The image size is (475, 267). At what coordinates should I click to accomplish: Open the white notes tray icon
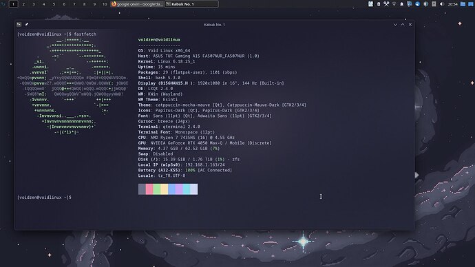coord(370,4)
